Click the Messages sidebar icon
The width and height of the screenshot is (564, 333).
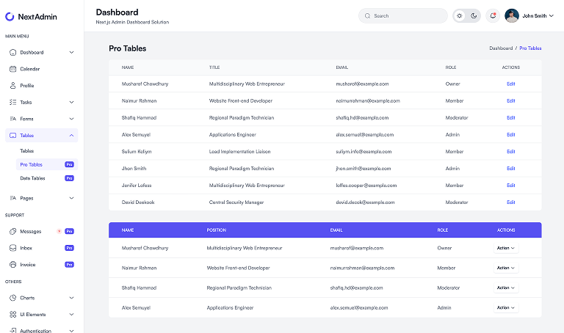[x=12, y=231]
